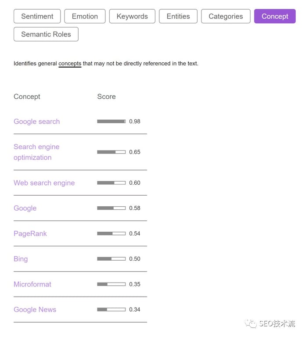Select the Concept tab
This screenshot has height=337, width=305.
275,16
